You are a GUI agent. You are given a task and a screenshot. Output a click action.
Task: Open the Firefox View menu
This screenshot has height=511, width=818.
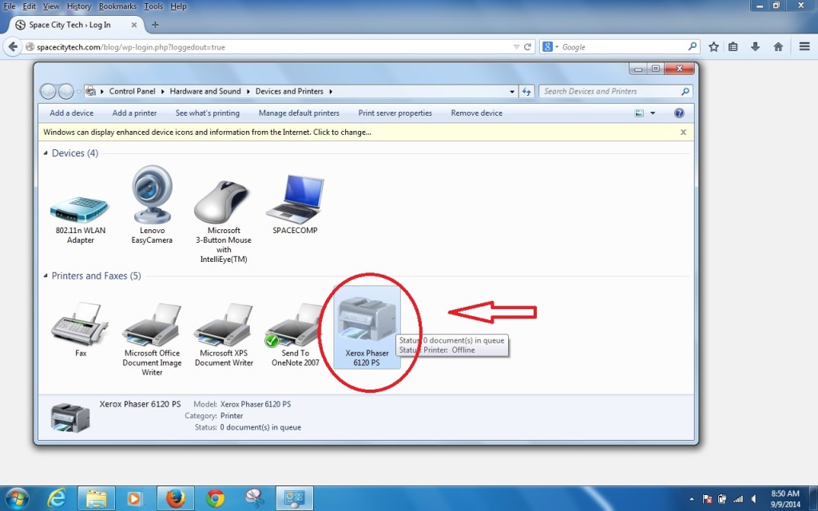[50, 6]
